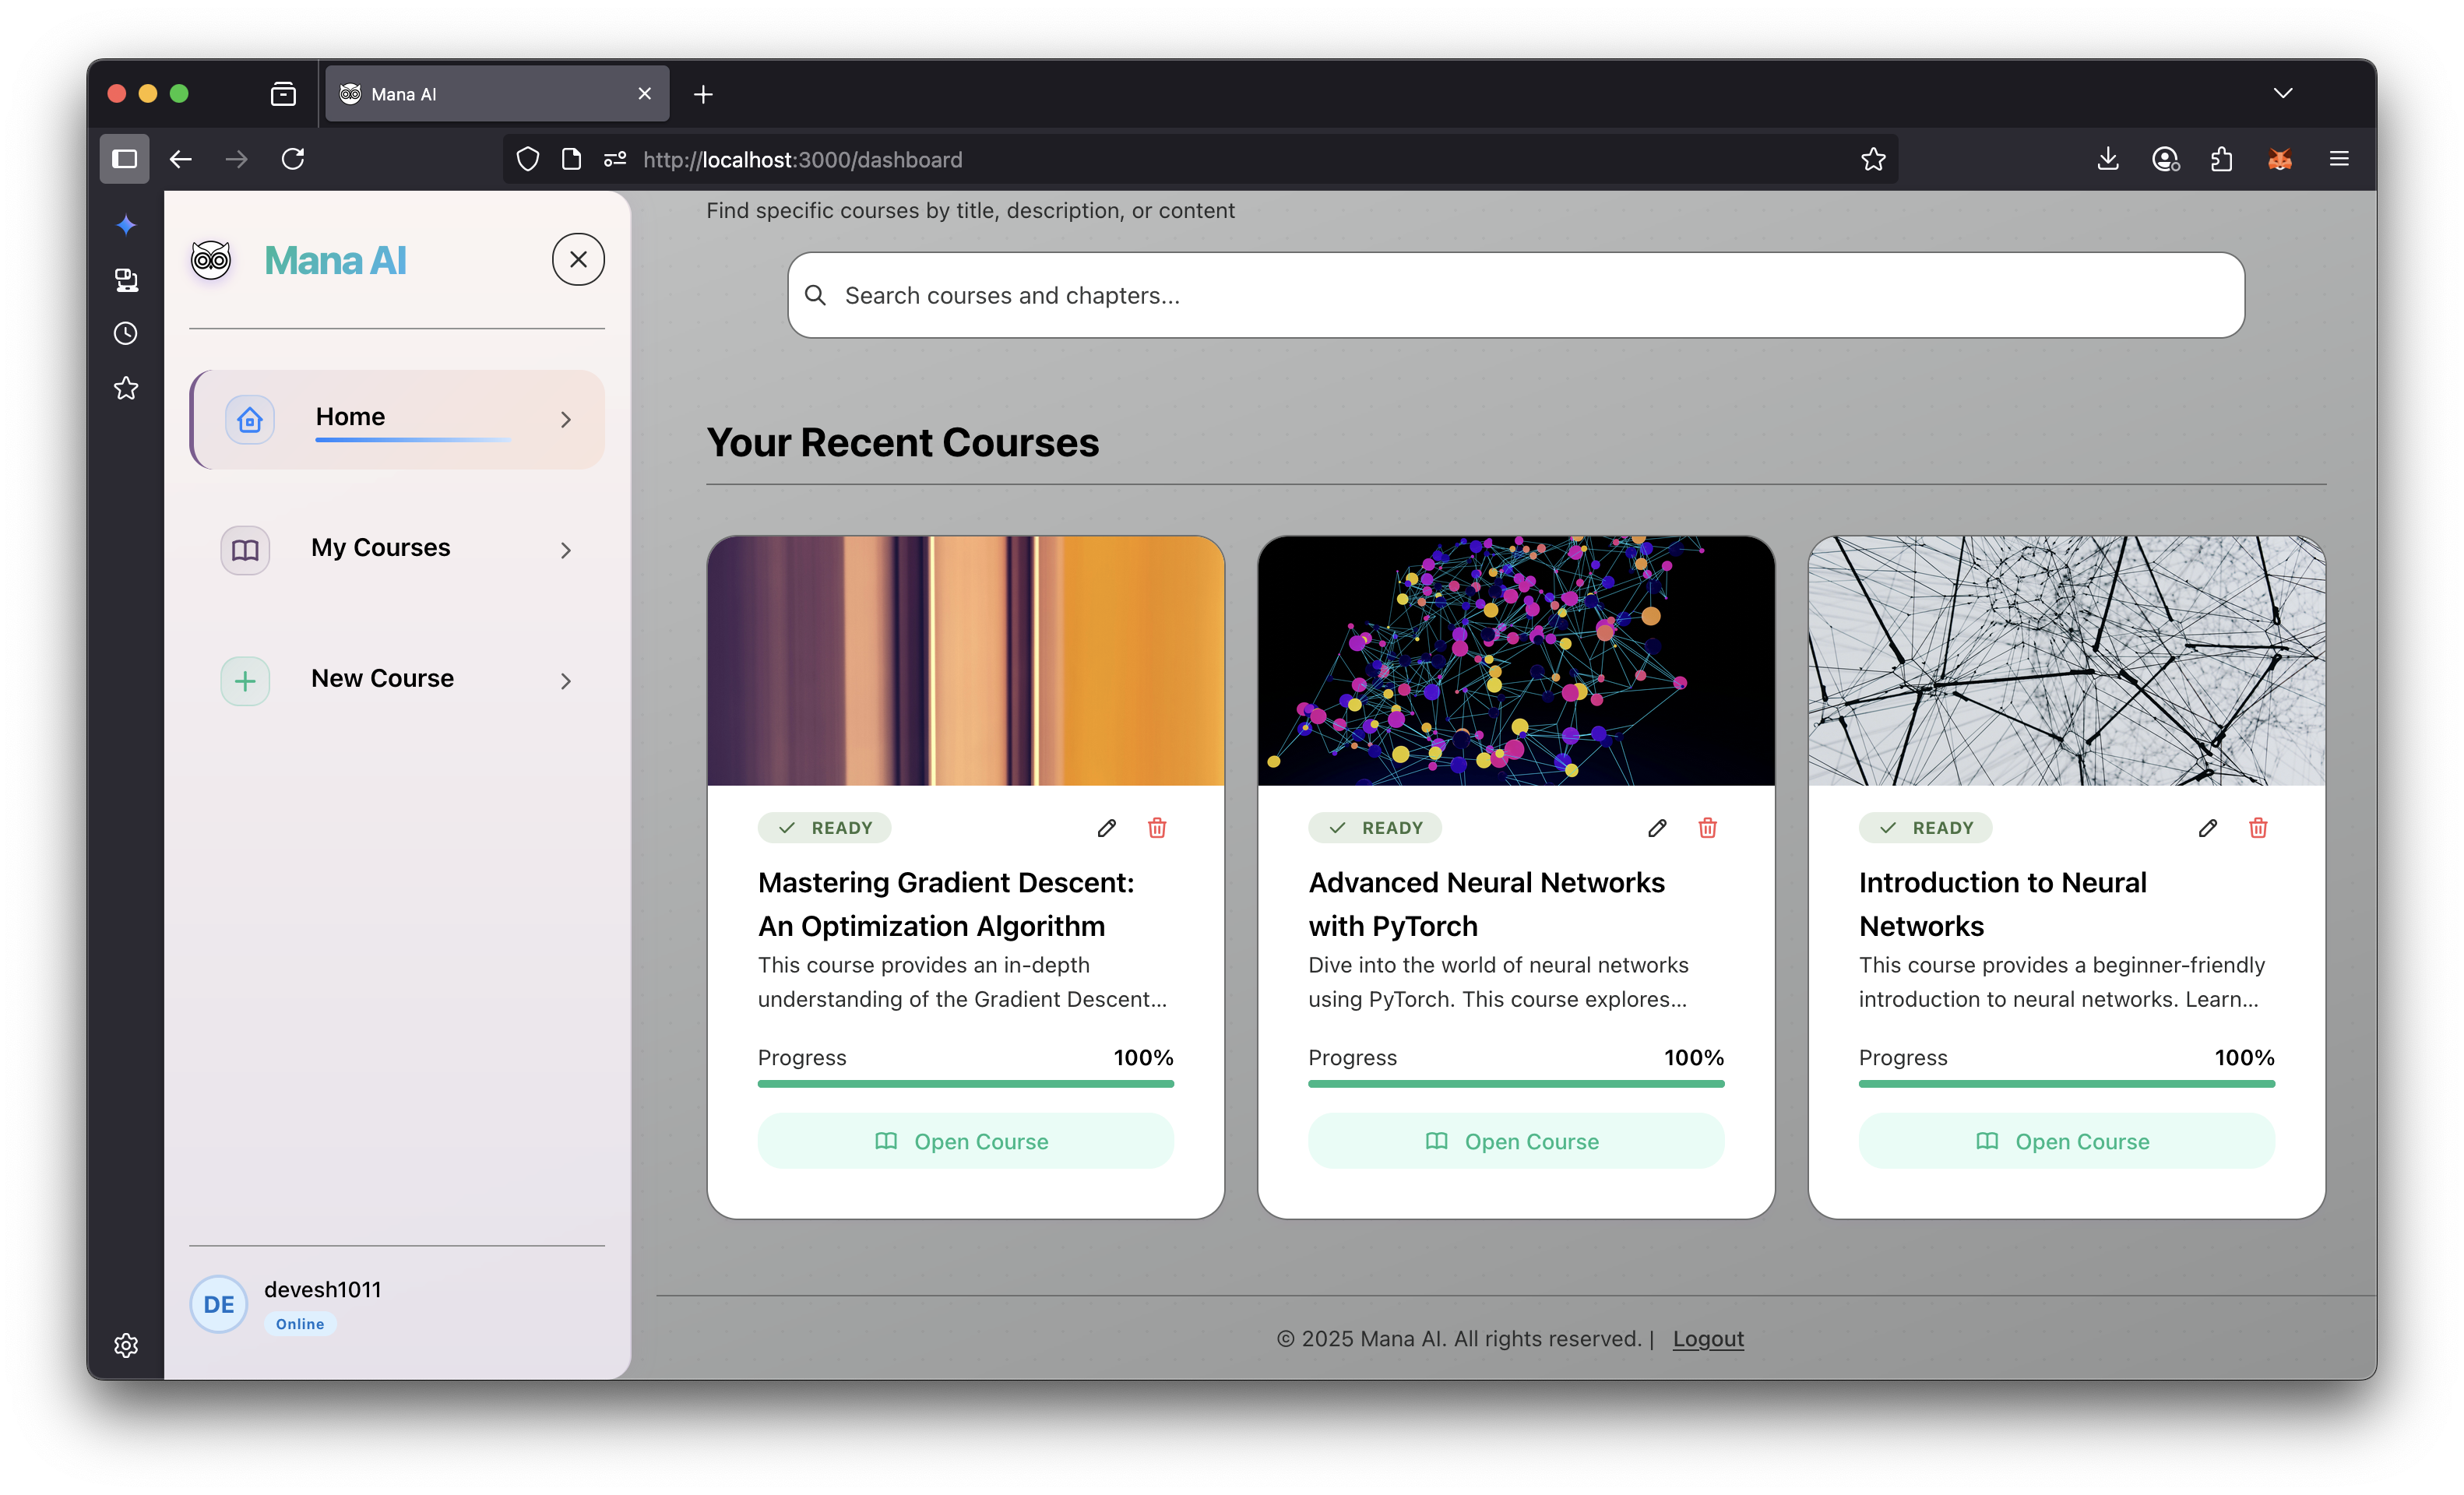Click pencil icon on Introduction to Neural Networks
This screenshot has height=1495, width=2464.
[2207, 828]
